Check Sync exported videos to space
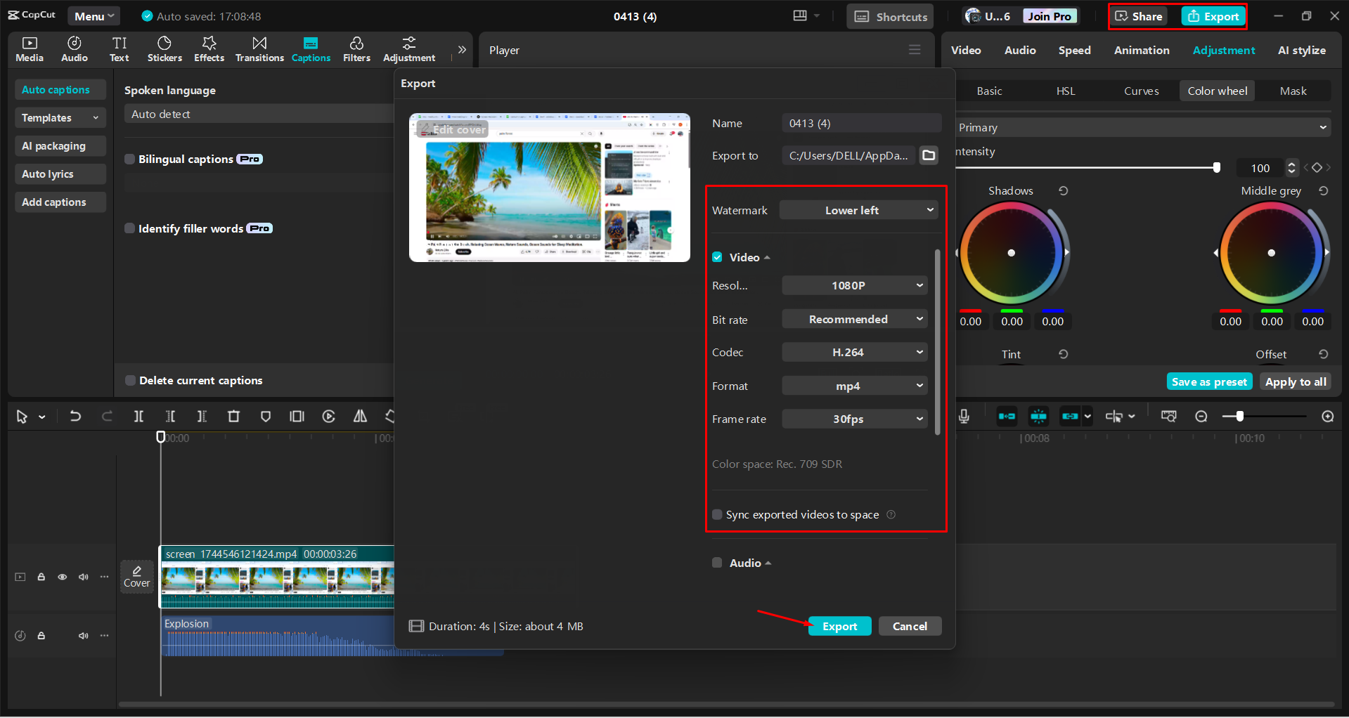The image size is (1349, 718). tap(717, 515)
